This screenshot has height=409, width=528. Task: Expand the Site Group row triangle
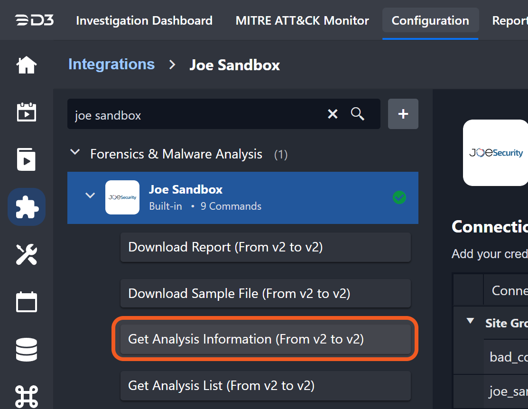coord(470,321)
